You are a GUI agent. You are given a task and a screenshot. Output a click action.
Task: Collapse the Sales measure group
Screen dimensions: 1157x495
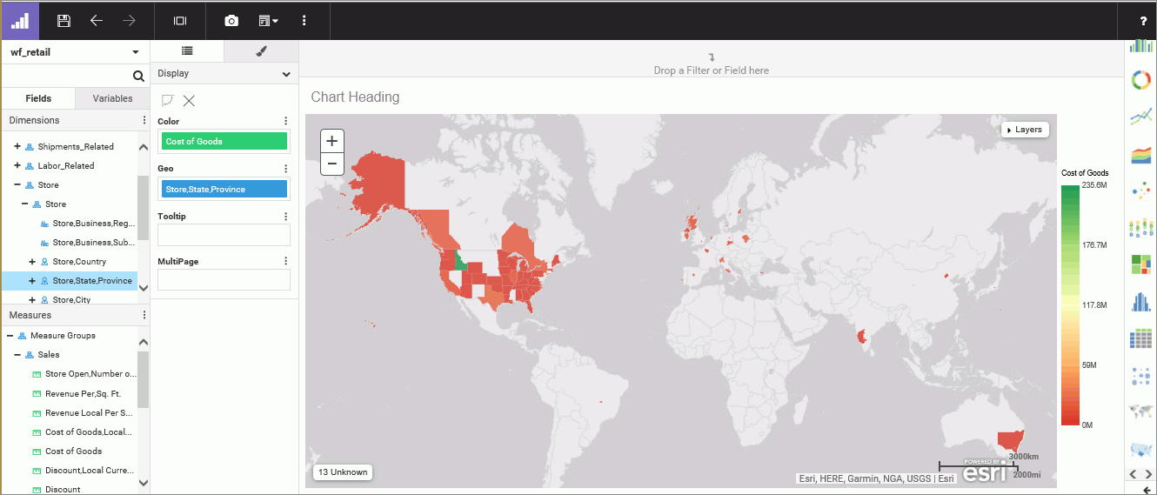coord(17,354)
